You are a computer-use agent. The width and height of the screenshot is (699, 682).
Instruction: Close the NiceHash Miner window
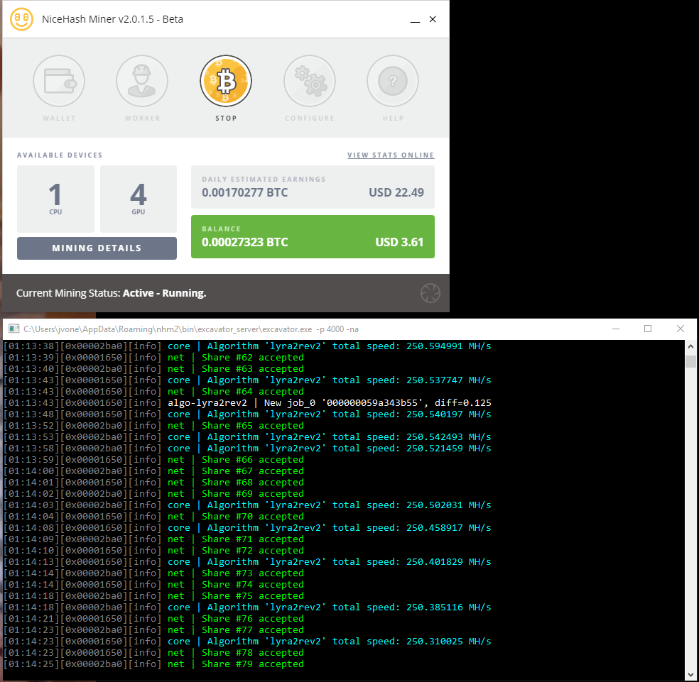click(433, 19)
